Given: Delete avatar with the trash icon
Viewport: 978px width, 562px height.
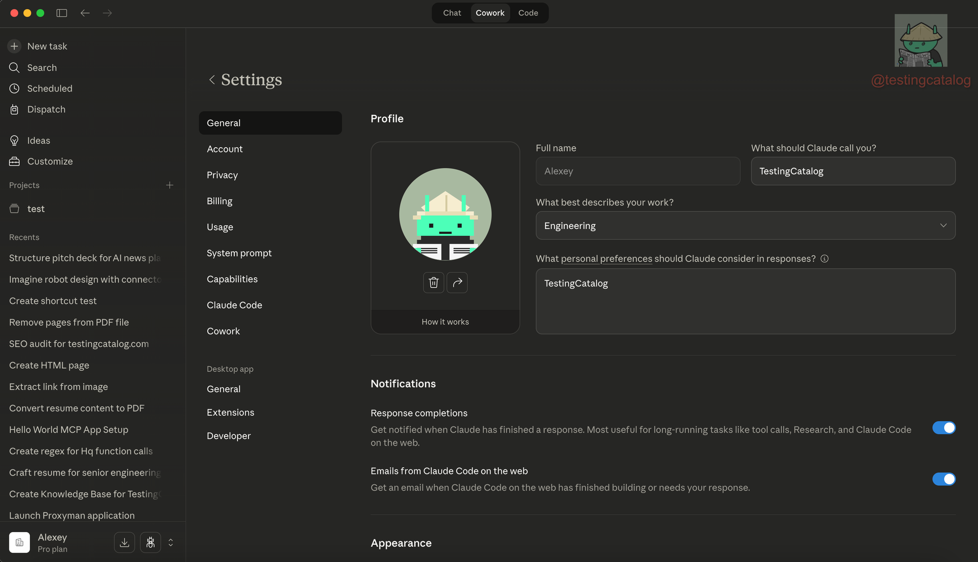Looking at the screenshot, I should click(433, 283).
